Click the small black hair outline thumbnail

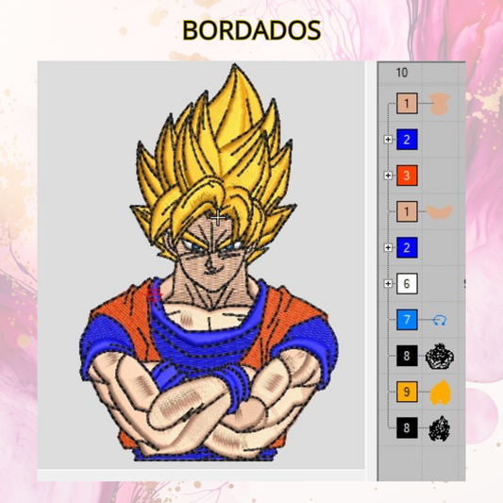click(x=440, y=428)
